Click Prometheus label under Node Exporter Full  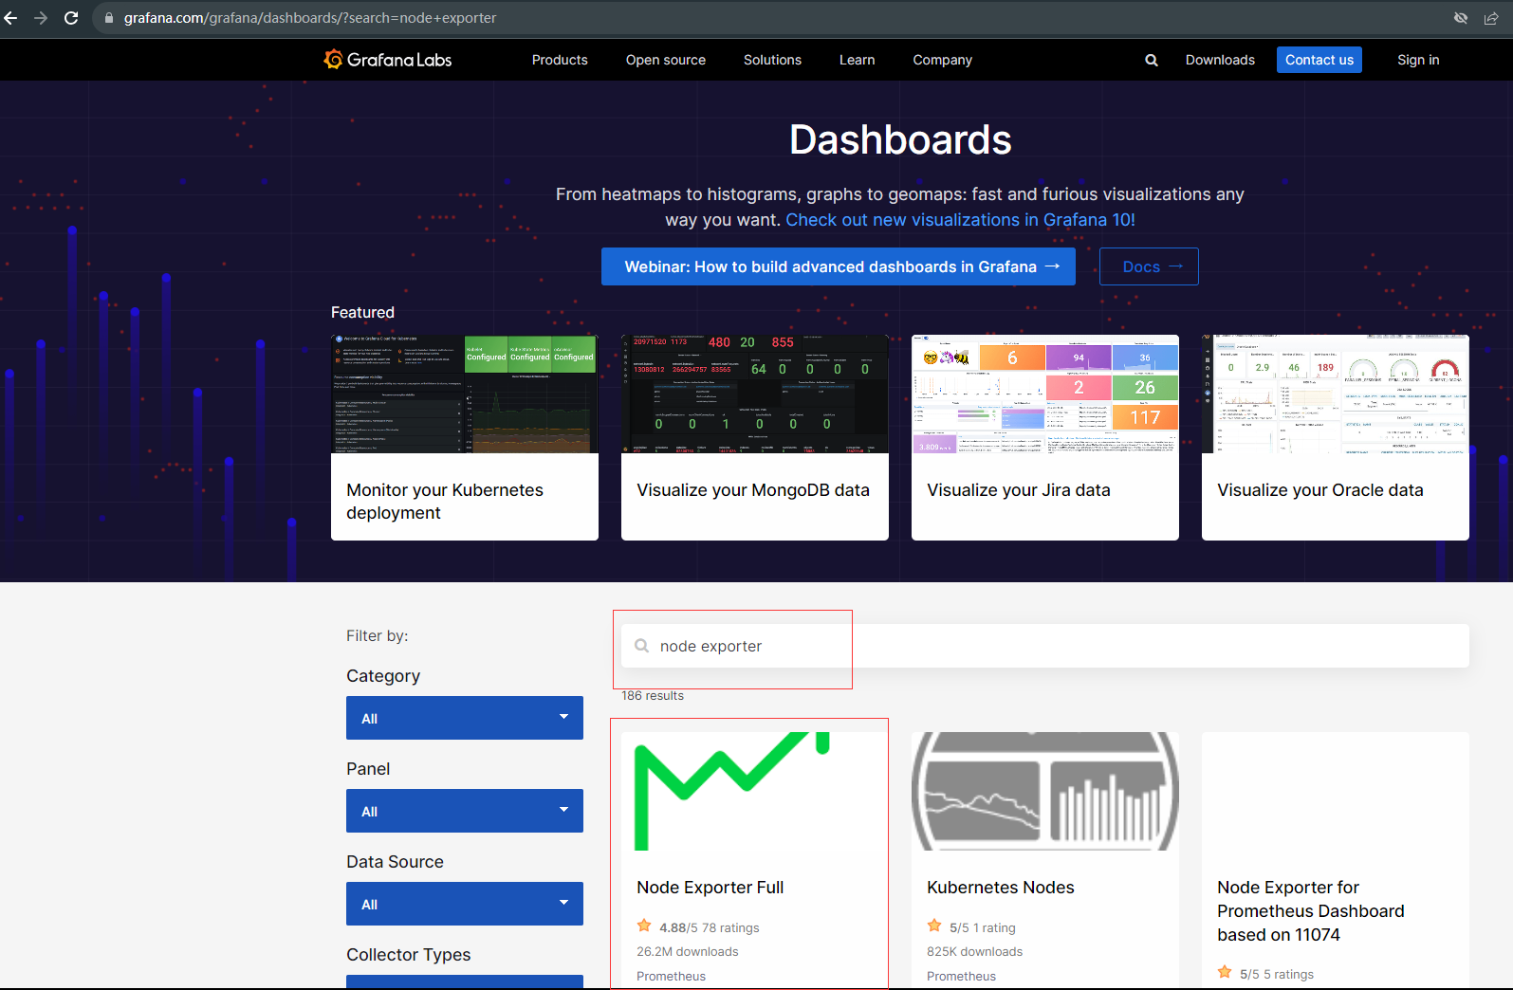click(672, 976)
